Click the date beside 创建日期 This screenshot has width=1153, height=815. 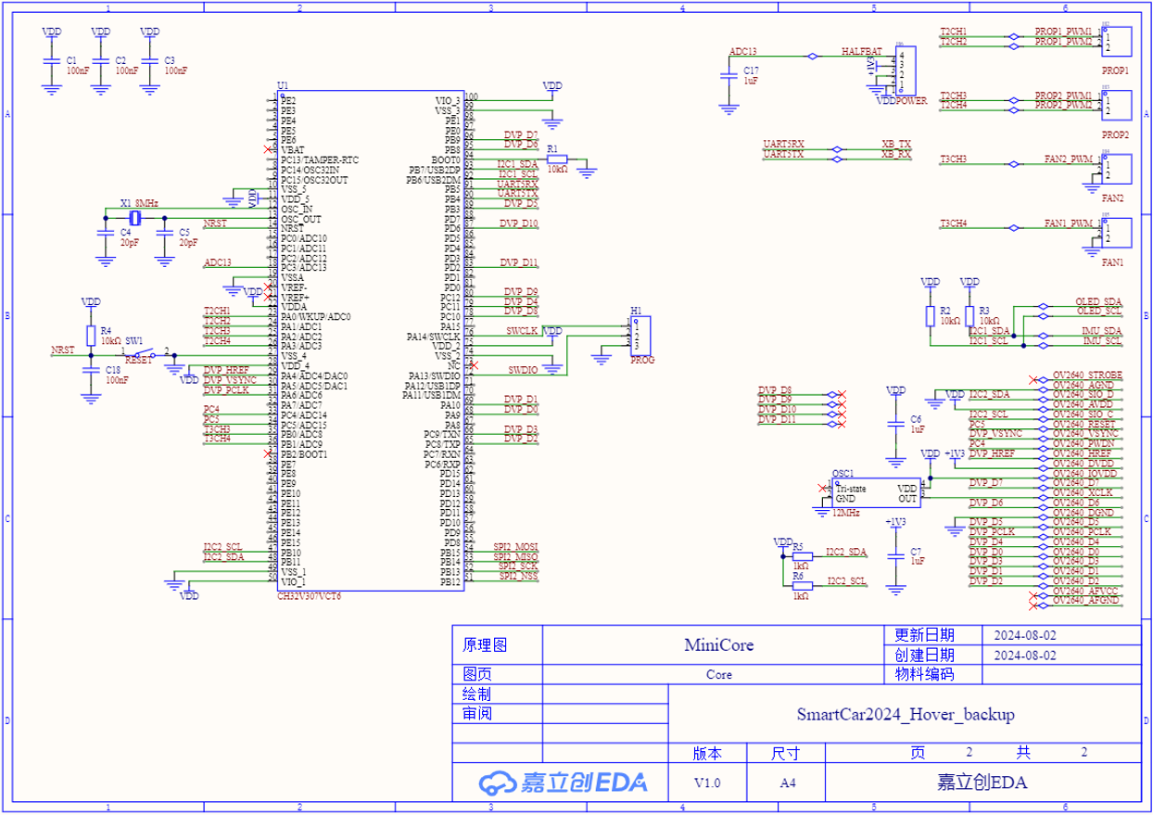1024,655
